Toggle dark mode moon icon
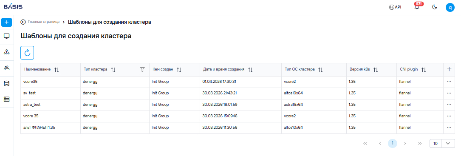Screen dimensions: 461x156 point(435,7)
